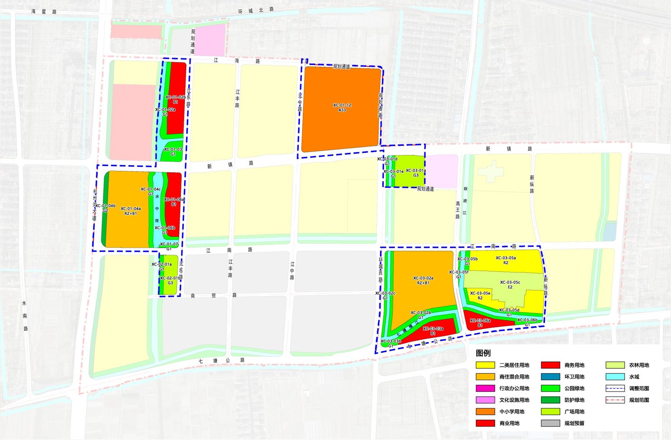Click the XC-03-03b G1 label
This screenshot has width=671, height=440.
pos(391,344)
